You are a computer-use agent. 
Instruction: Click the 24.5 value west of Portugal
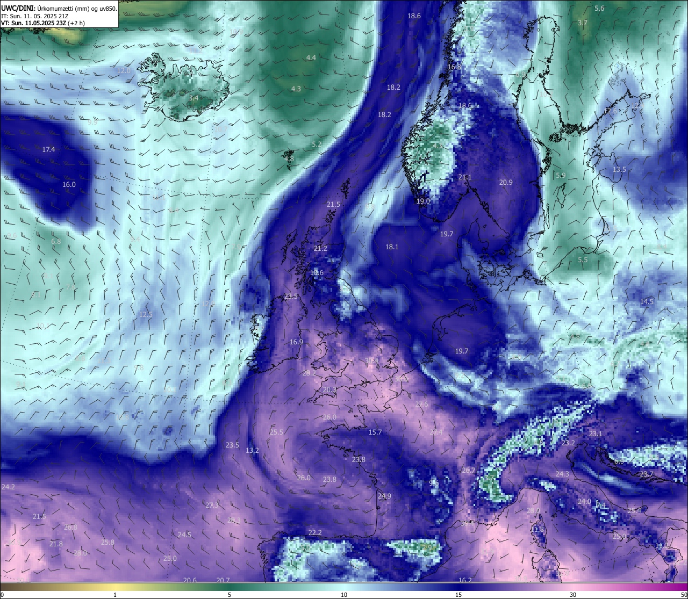[184, 535]
